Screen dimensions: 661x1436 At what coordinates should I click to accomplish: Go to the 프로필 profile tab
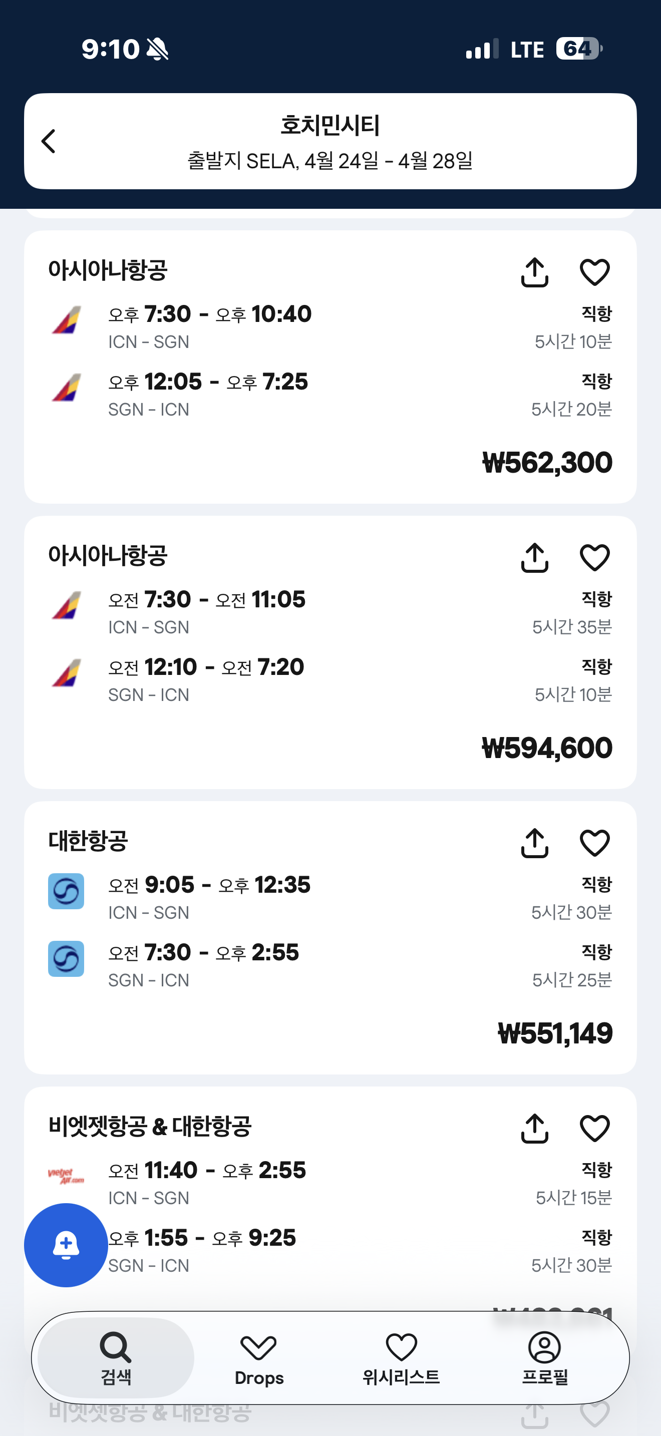(544, 1358)
